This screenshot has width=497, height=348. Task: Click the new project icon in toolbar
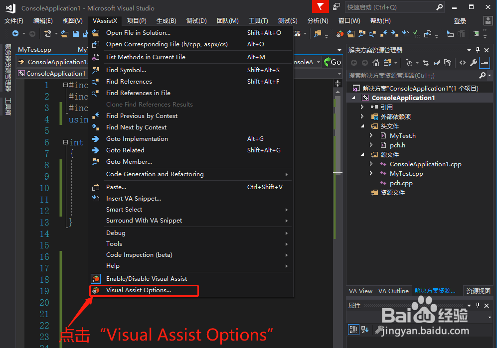point(47,33)
